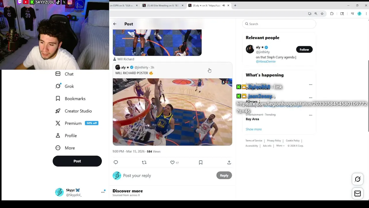Open aly's avatar in Relevant people
The height and width of the screenshot is (208, 369).
click(250, 49)
